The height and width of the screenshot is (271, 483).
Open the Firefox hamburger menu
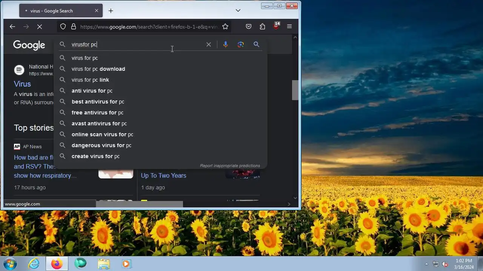point(289,26)
